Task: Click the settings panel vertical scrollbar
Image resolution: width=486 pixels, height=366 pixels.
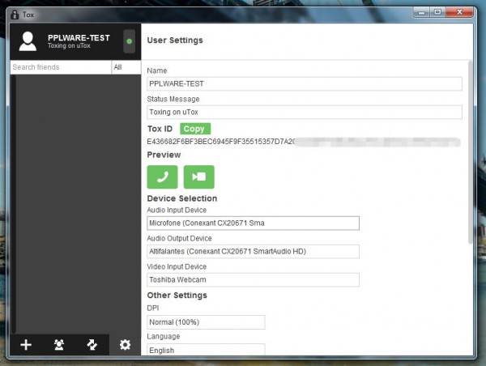Action: tap(470, 152)
